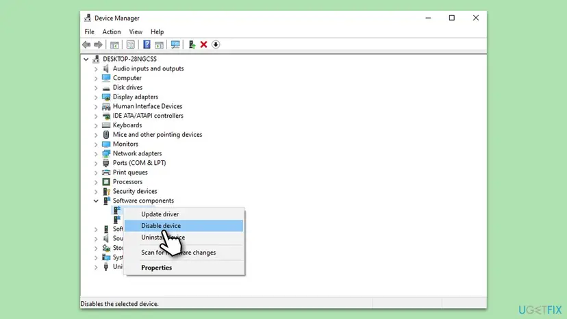Choose Disable device in context menu
Screen dimensions: 567x319
click(x=184, y=226)
